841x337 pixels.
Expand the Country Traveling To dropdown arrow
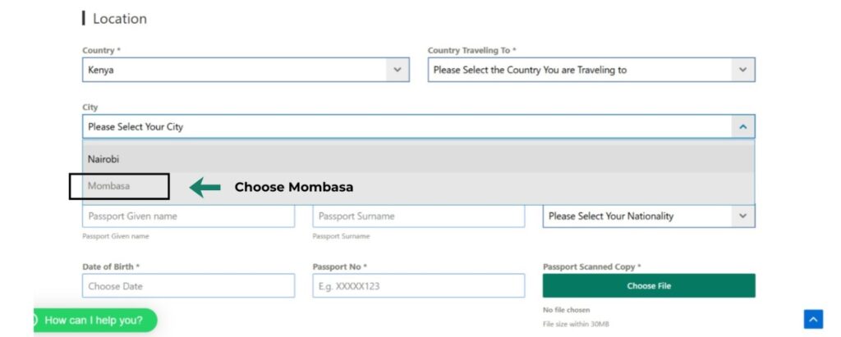tap(742, 70)
